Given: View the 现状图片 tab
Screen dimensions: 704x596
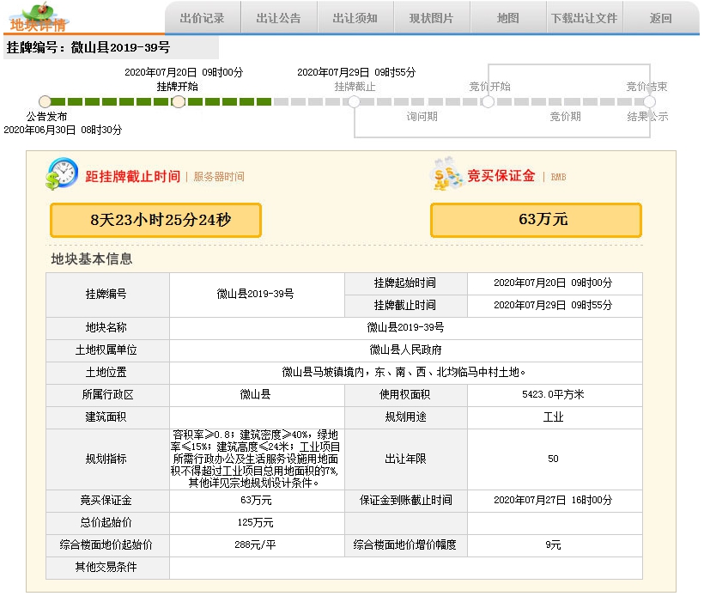Looking at the screenshot, I should [x=432, y=18].
